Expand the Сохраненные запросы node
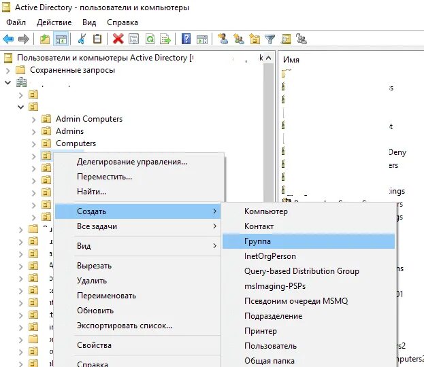Viewport: 424px width, 367px height. coord(8,71)
